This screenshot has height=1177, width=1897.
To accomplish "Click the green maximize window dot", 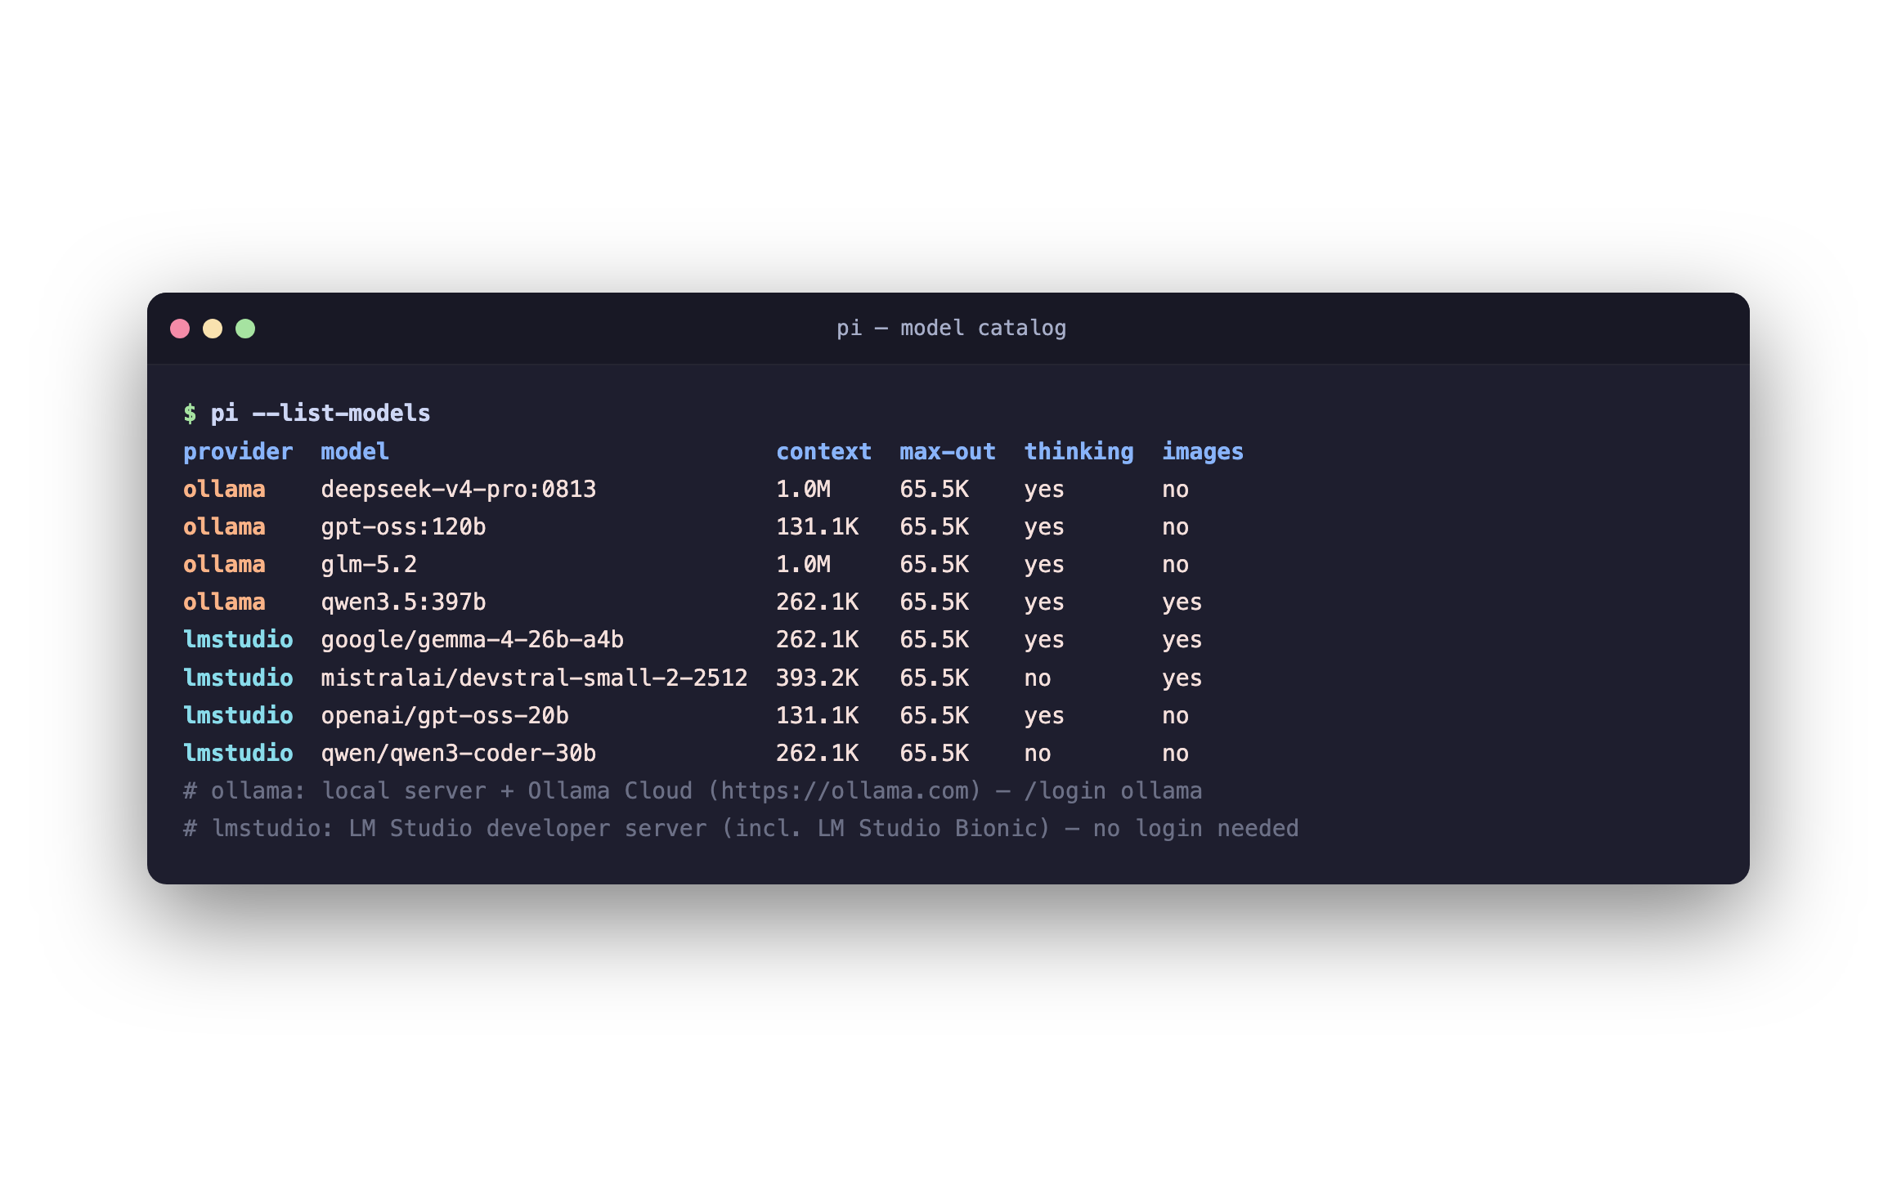I will 245,329.
